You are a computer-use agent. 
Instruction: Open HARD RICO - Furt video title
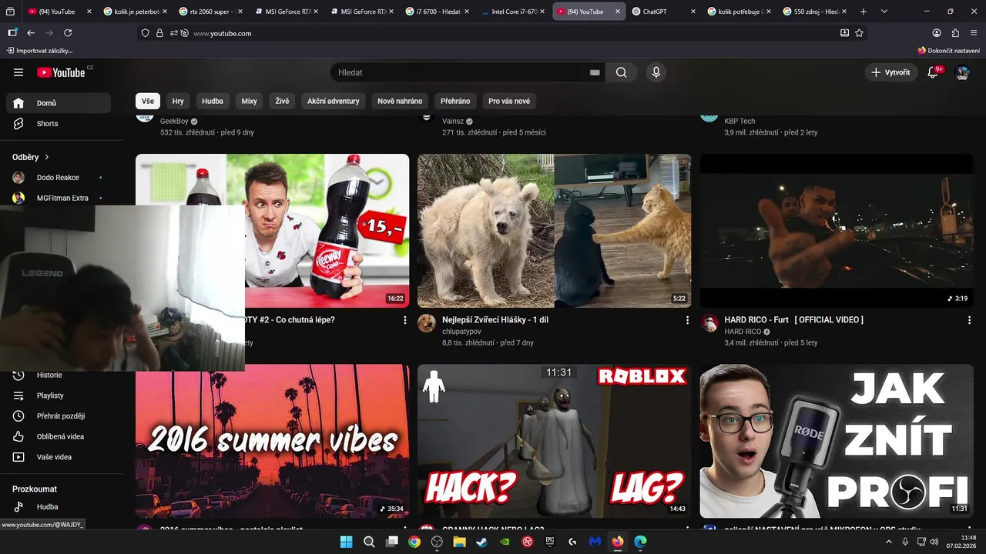pyautogui.click(x=794, y=319)
